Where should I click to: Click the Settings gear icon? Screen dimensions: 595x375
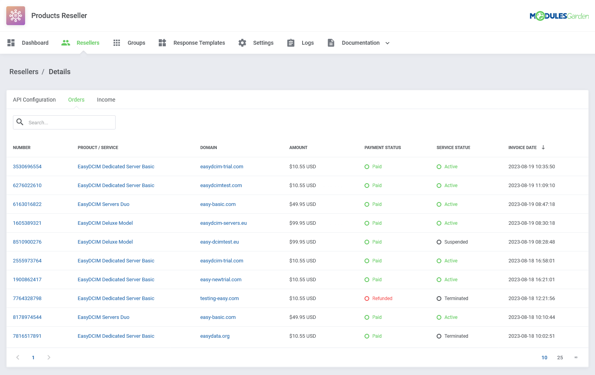[242, 43]
